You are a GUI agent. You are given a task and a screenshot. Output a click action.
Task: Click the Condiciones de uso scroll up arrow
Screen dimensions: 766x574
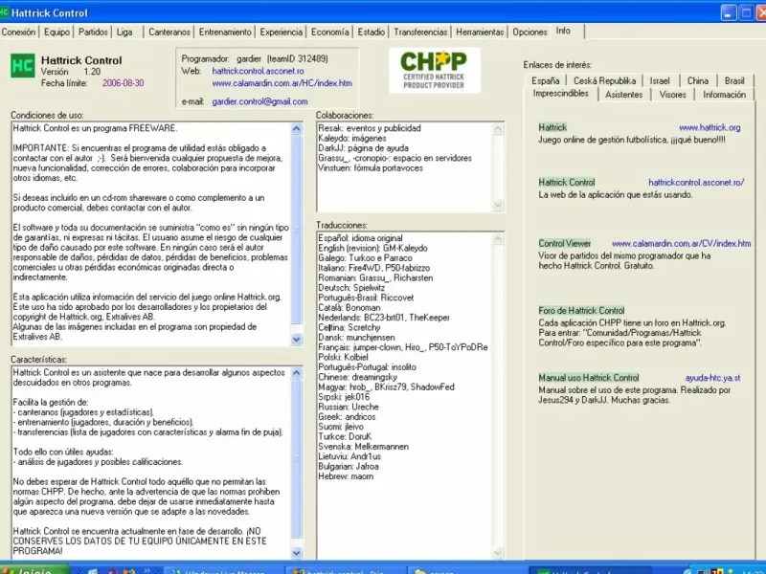point(297,129)
